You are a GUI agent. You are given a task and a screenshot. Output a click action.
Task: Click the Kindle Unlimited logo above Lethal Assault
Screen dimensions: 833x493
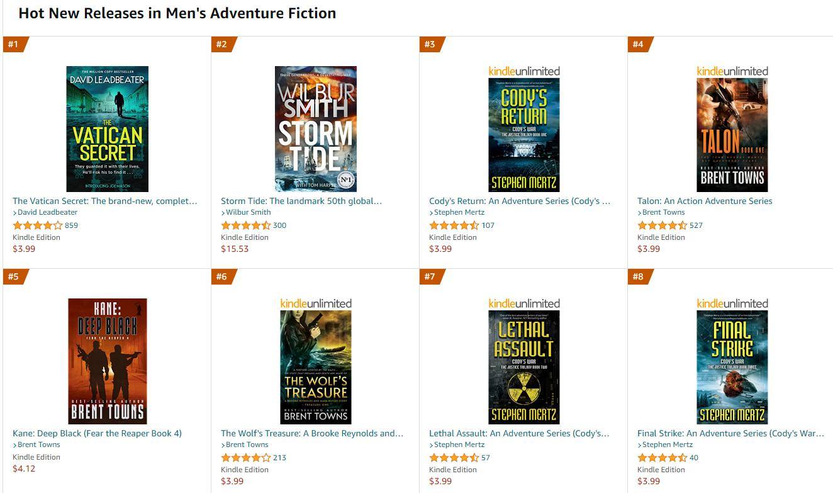point(523,303)
